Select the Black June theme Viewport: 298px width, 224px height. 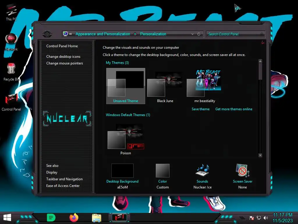pyautogui.click(x=165, y=86)
